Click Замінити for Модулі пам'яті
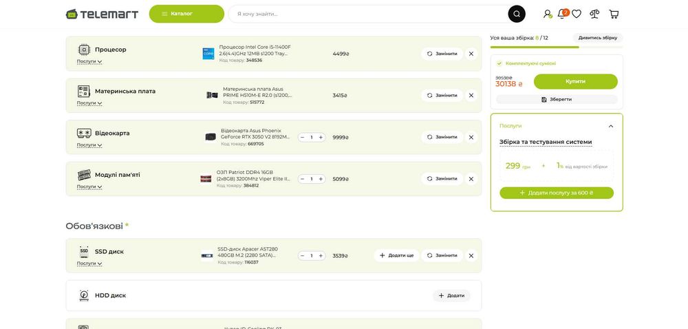 (x=442, y=178)
